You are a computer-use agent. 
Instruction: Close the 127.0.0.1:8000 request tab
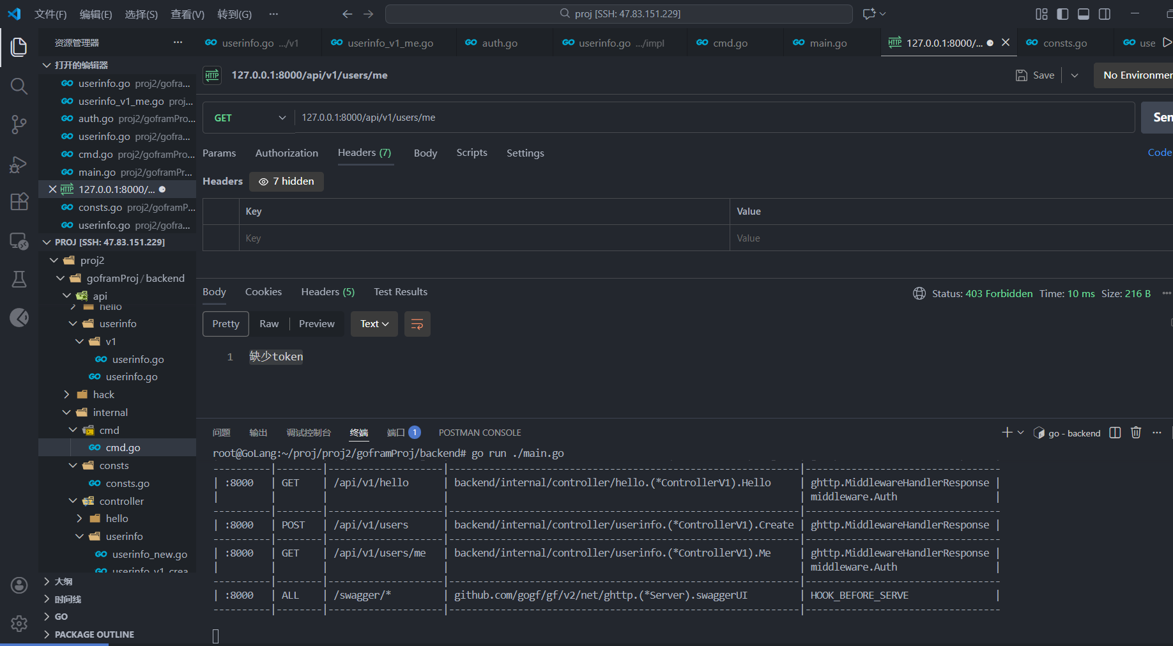[1006, 42]
